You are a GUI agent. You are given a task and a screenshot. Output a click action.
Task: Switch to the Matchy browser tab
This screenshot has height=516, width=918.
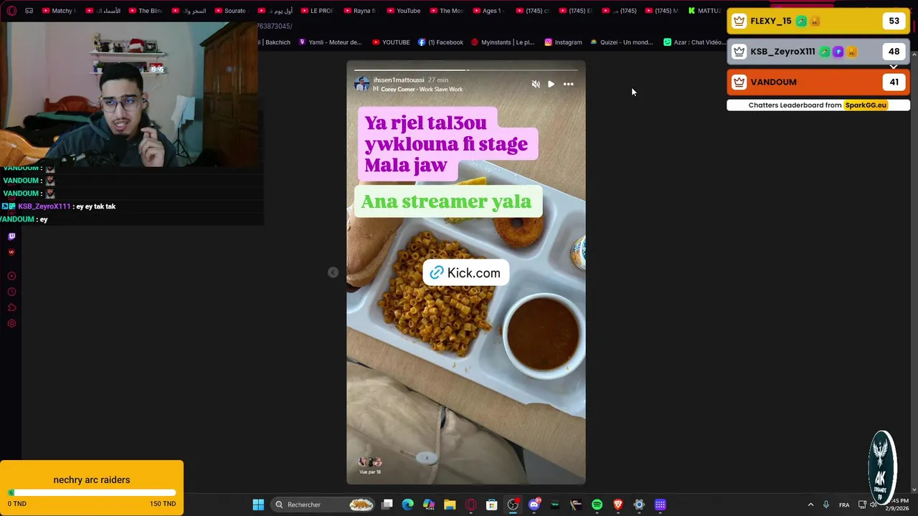pyautogui.click(x=59, y=11)
